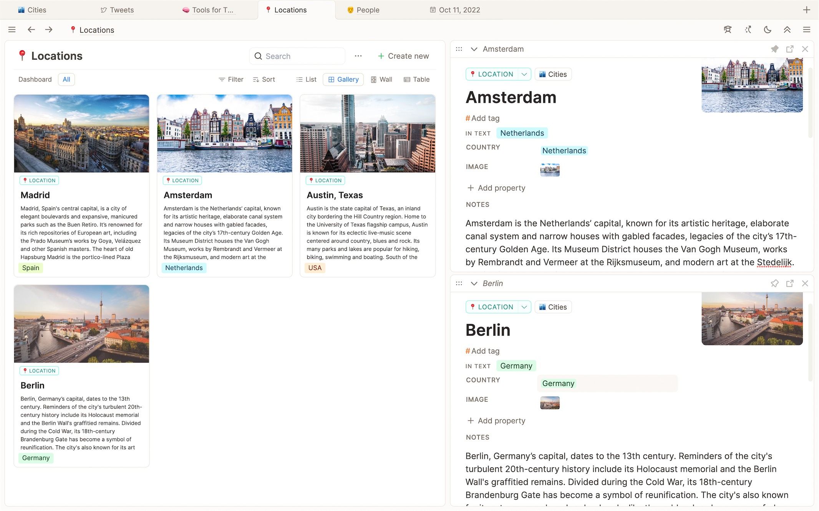Image resolution: width=819 pixels, height=511 pixels.
Task: Click the graduation cap help icon
Action: 728,30
